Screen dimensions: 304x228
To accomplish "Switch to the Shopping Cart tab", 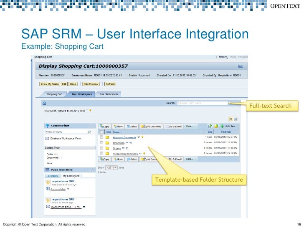I will (54, 94).
